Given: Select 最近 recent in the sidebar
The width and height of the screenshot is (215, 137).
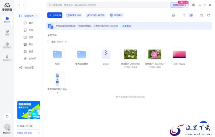Looking at the screenshot, I should tap(28, 23).
